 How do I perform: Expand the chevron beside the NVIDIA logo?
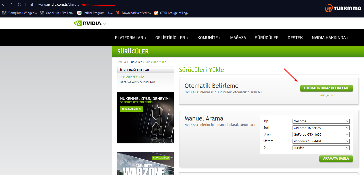point(104,24)
